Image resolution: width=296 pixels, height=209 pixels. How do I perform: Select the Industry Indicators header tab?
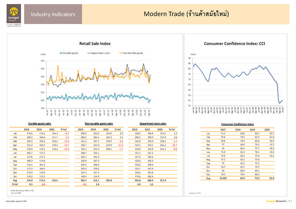click(53, 14)
